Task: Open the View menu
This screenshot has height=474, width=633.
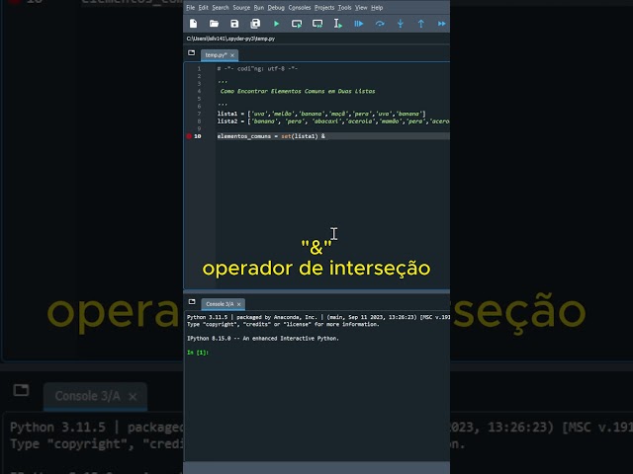Action: click(x=361, y=8)
